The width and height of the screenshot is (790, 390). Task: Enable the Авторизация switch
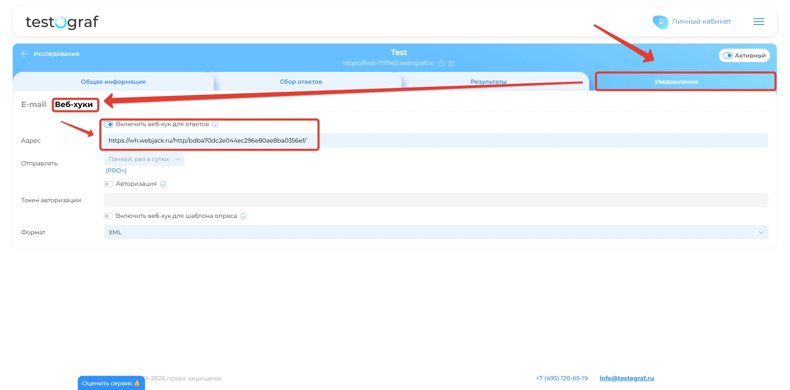click(x=108, y=184)
